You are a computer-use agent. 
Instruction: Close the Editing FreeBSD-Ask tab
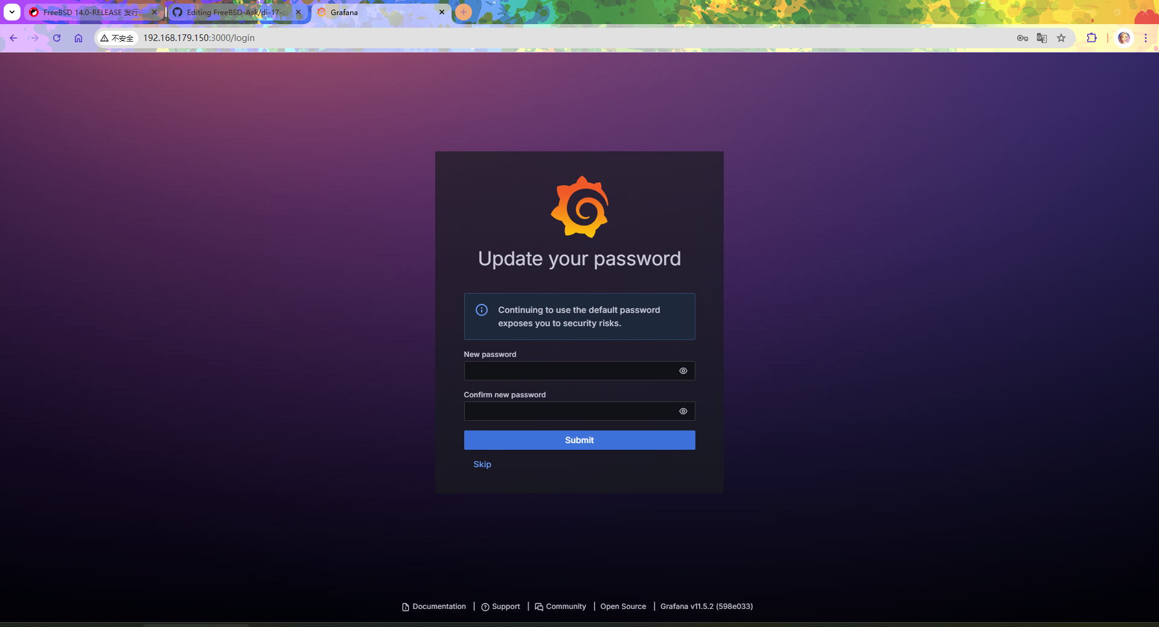298,12
